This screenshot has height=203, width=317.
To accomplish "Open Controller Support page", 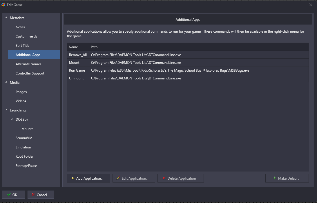I will coord(30,73).
